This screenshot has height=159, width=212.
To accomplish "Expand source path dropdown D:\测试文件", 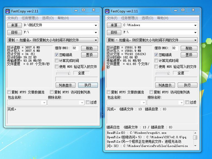I will click(x=96, y=25).
